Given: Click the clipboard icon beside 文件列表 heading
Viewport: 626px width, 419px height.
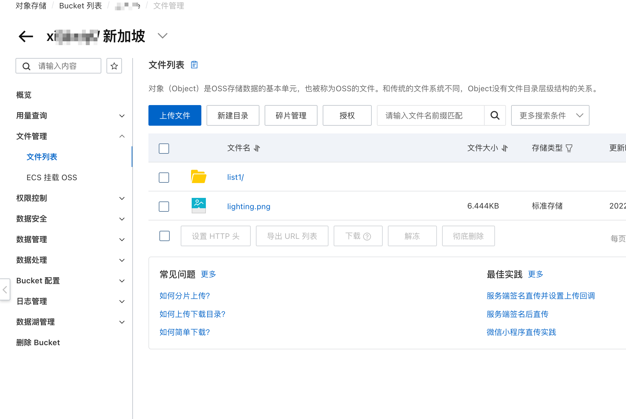Looking at the screenshot, I should click(194, 65).
